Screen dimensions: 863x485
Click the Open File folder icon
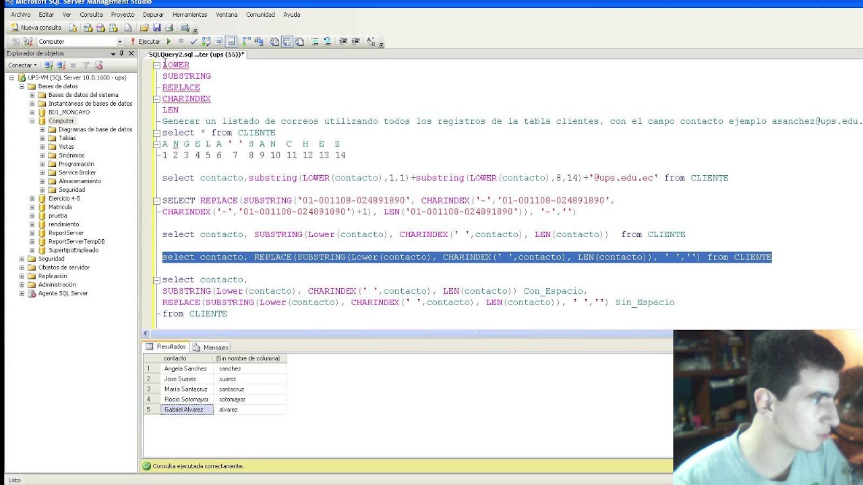144,28
